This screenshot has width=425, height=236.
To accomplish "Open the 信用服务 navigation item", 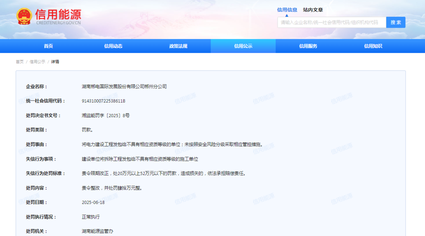I will point(308,46).
